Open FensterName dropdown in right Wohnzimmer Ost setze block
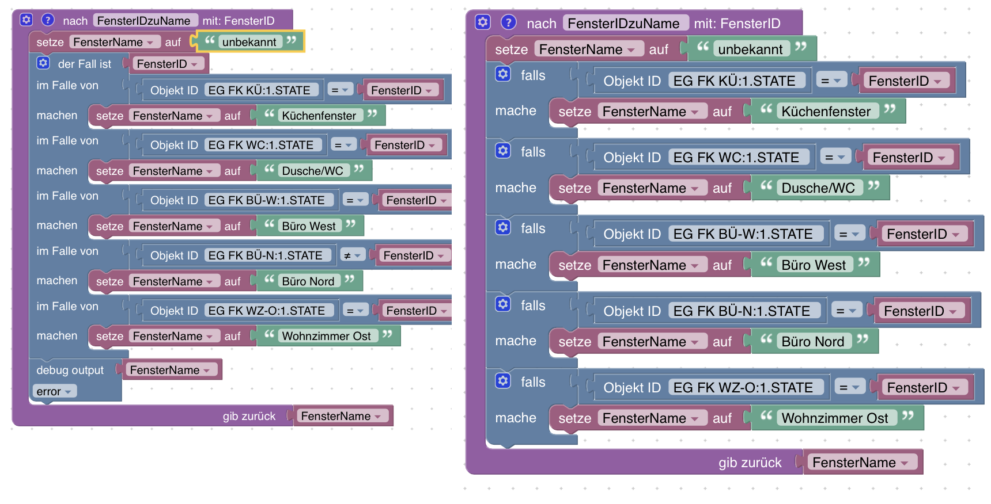Screen dimensions: 991x504 coord(652,418)
